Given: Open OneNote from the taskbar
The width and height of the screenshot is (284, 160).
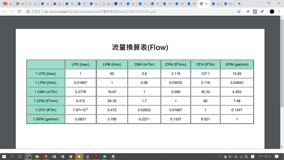Looking at the screenshot, I should pos(54,156).
